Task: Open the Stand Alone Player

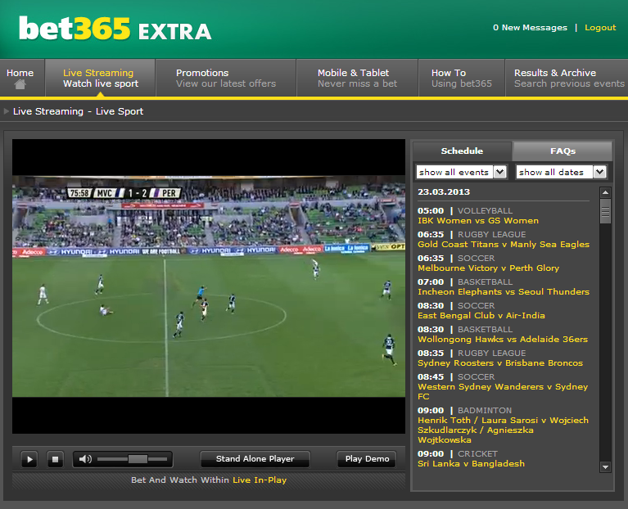Action: click(255, 459)
